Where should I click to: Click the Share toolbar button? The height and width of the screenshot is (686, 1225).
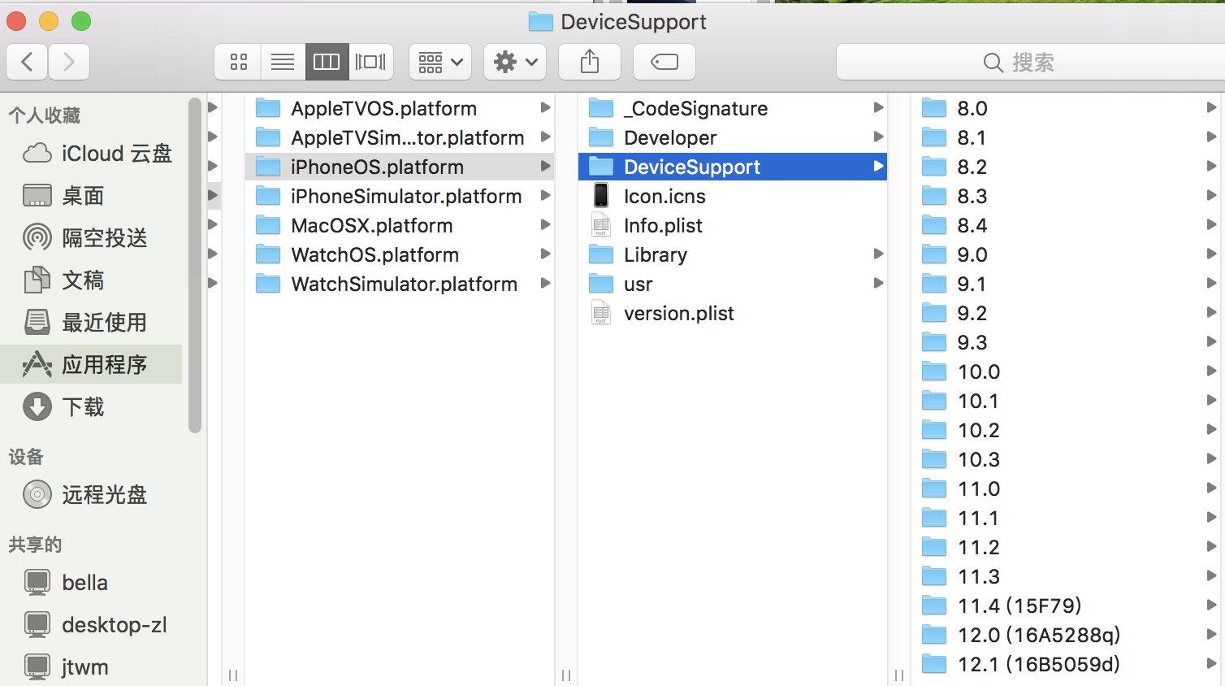point(590,62)
